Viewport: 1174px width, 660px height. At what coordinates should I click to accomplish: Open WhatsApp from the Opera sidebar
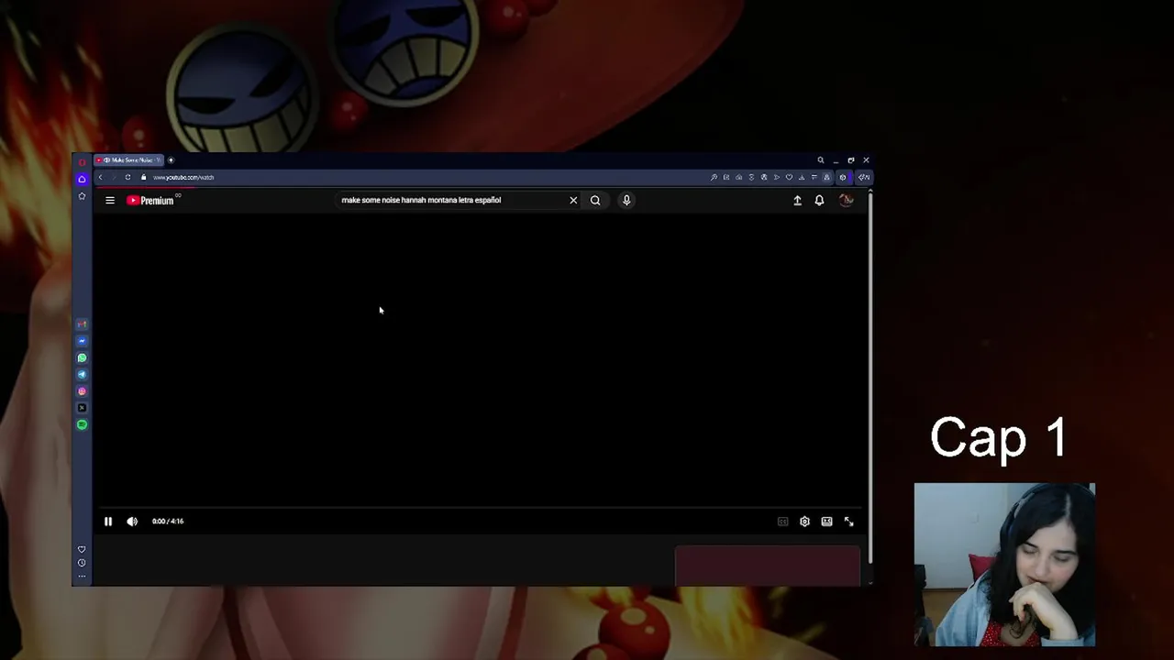pyautogui.click(x=82, y=357)
